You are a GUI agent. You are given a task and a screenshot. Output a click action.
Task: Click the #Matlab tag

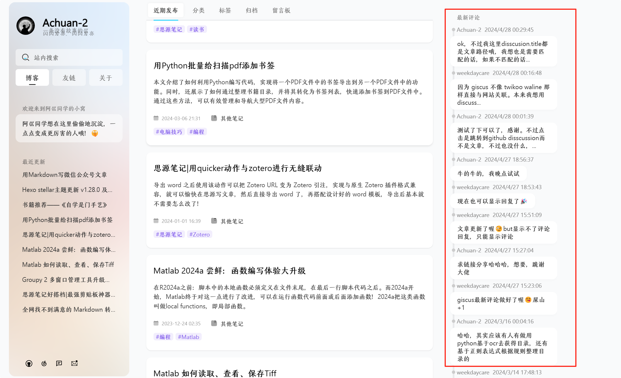(x=188, y=337)
